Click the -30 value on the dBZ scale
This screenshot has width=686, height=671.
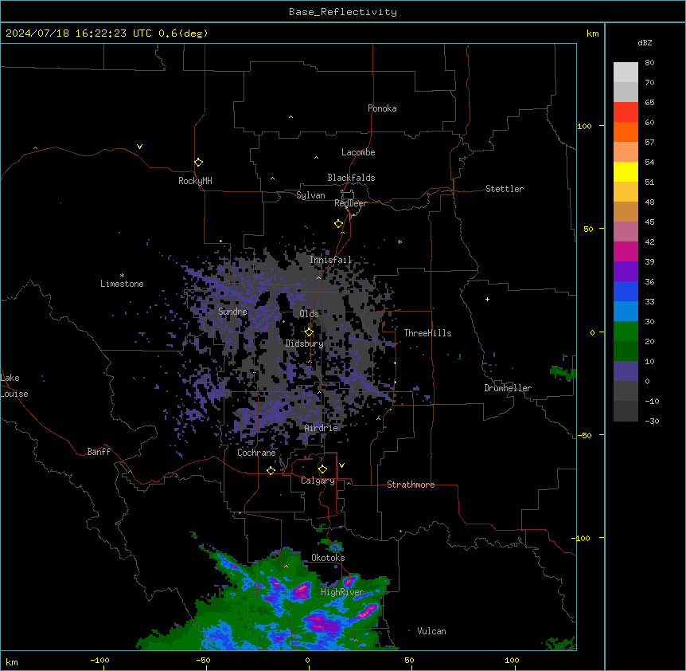[652, 421]
